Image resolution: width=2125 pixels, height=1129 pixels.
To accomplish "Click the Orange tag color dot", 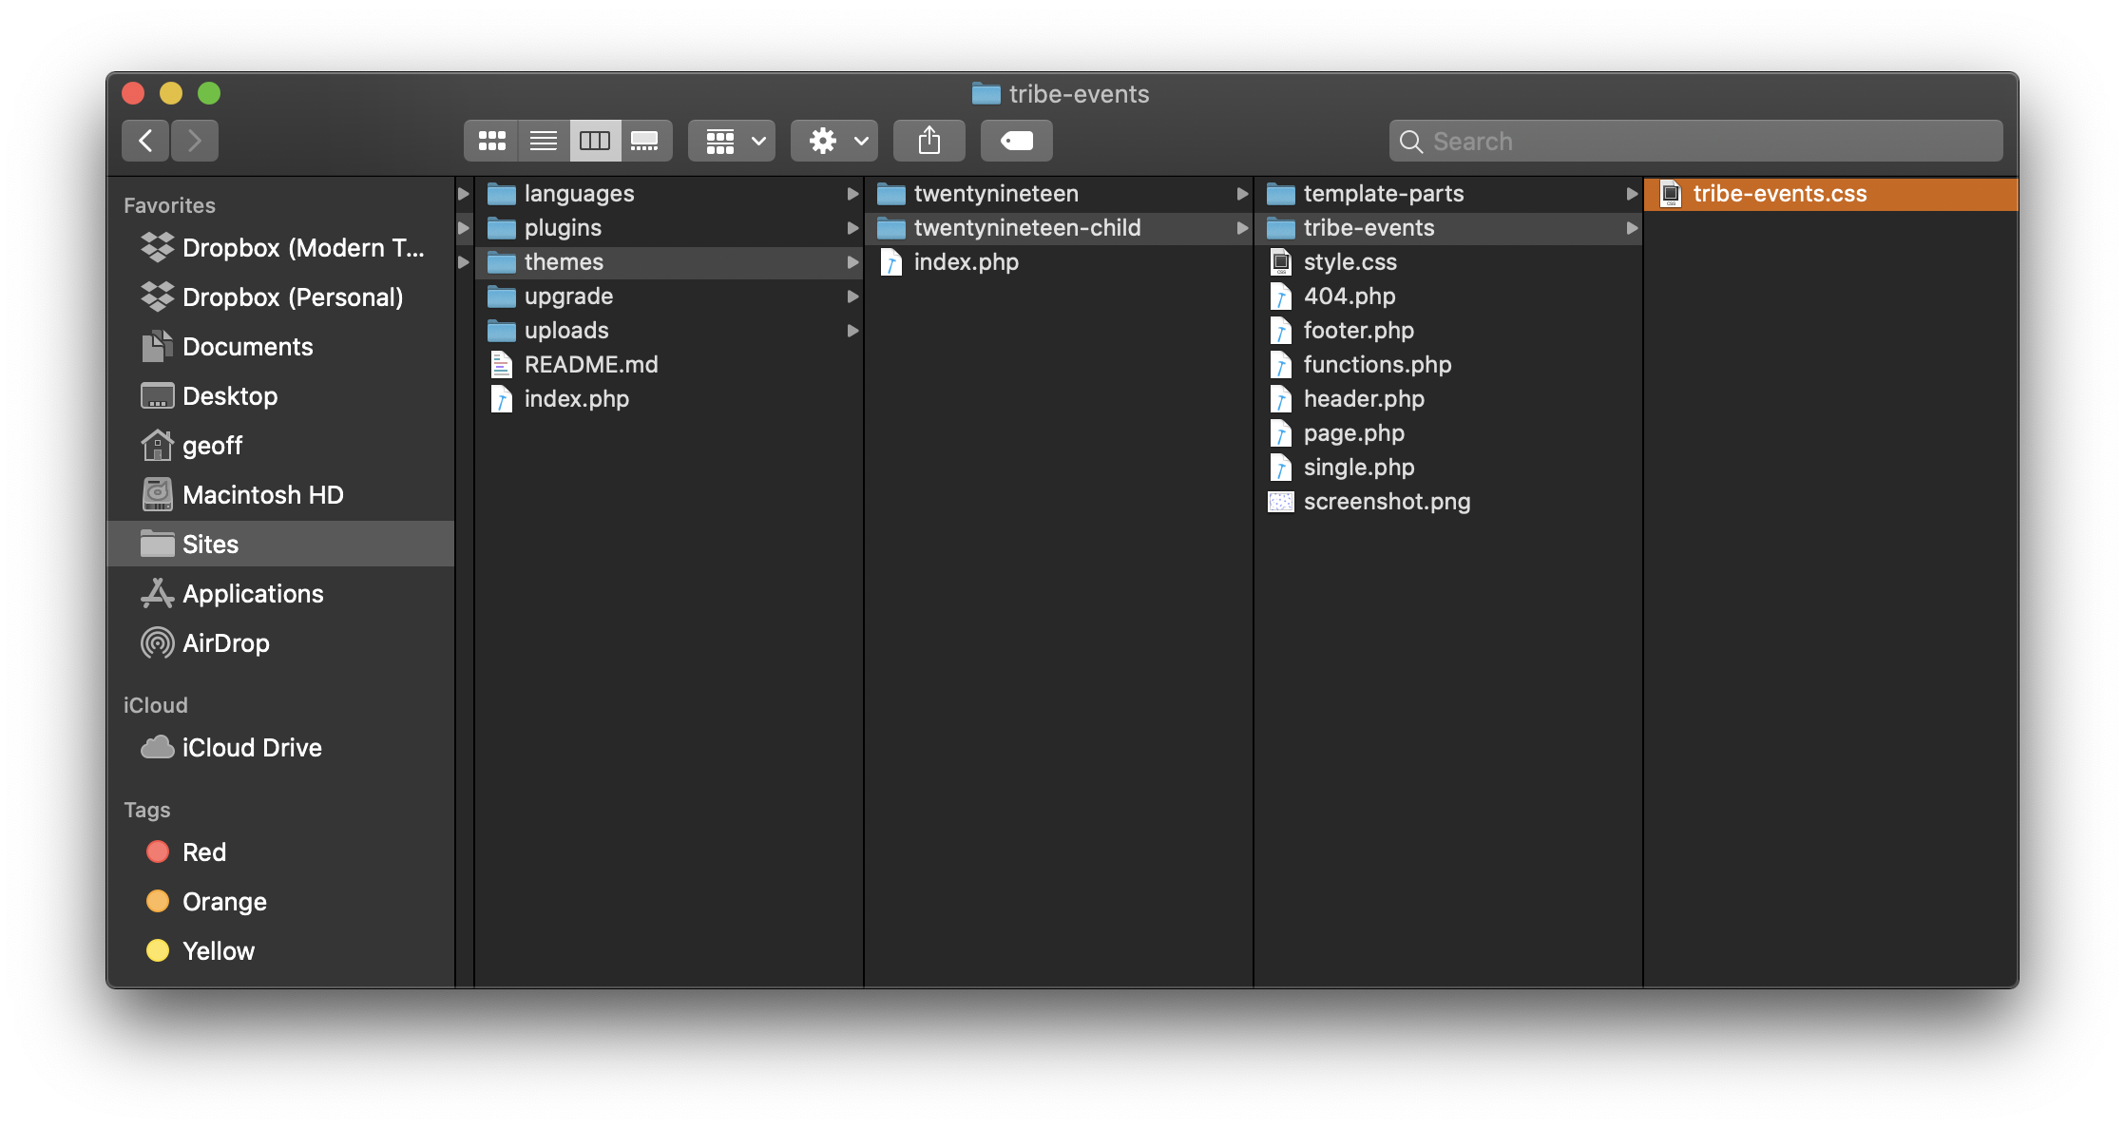I will (x=158, y=901).
